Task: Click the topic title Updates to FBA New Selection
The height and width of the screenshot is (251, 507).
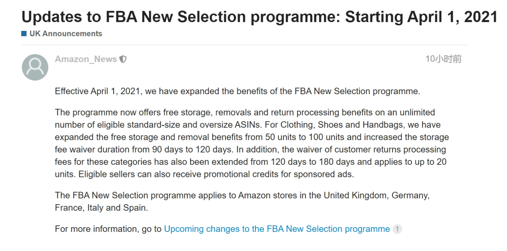Action: [x=259, y=17]
